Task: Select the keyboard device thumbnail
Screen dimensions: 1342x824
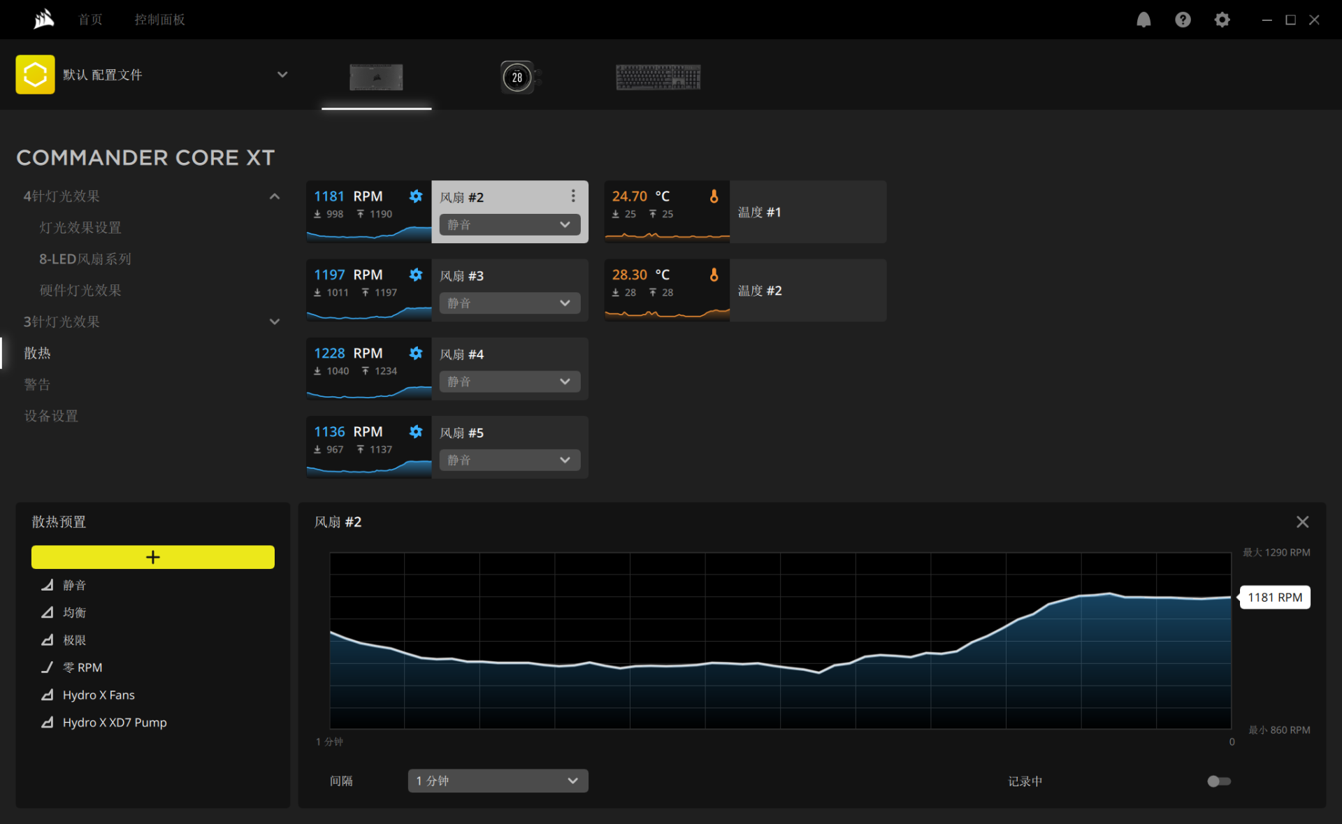Action: coord(658,77)
